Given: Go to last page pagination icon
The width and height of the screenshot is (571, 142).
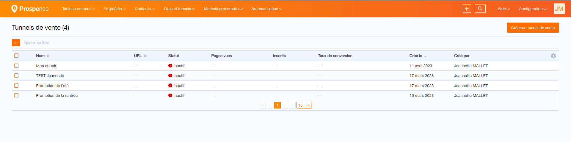Looking at the screenshot, I should pos(292,105).
